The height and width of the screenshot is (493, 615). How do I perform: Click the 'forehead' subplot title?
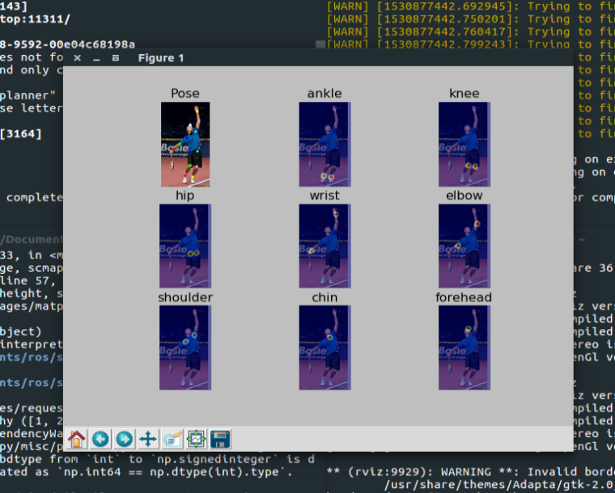tap(463, 297)
